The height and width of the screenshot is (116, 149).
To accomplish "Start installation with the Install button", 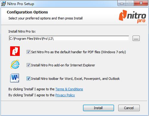I will [x=99, y=108].
